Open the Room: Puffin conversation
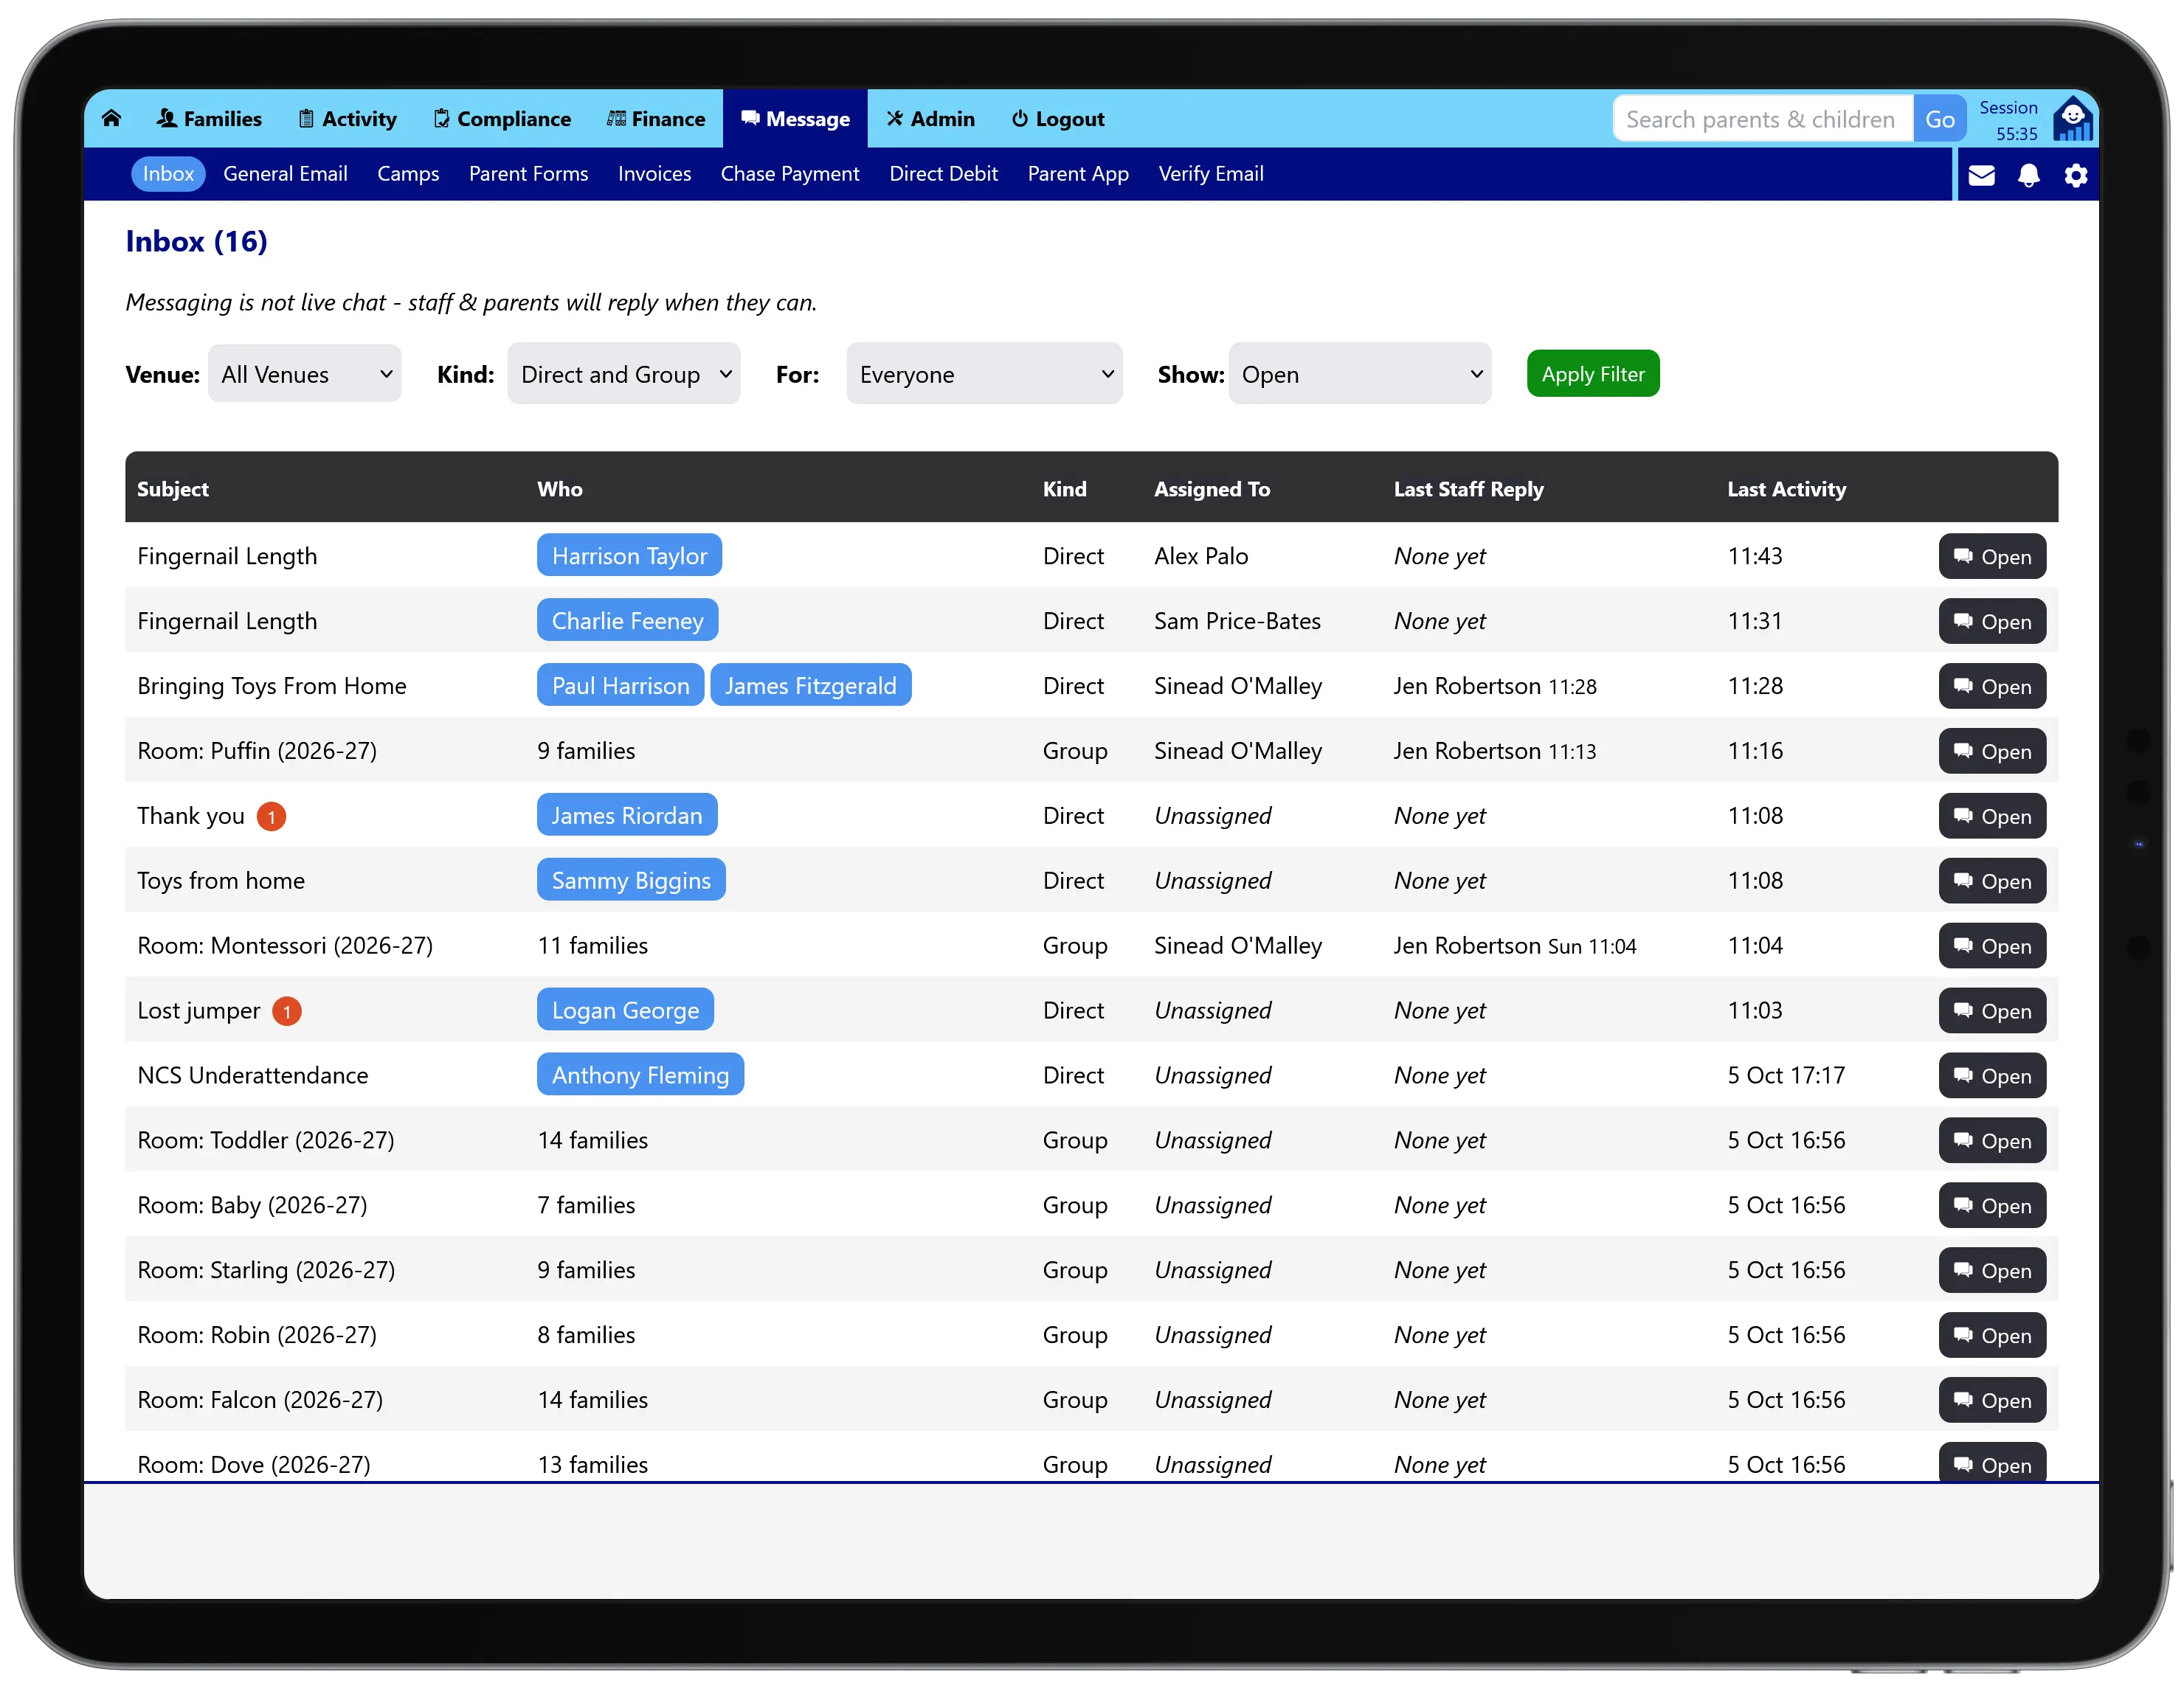The height and width of the screenshot is (1689, 2184). pos(1992,752)
